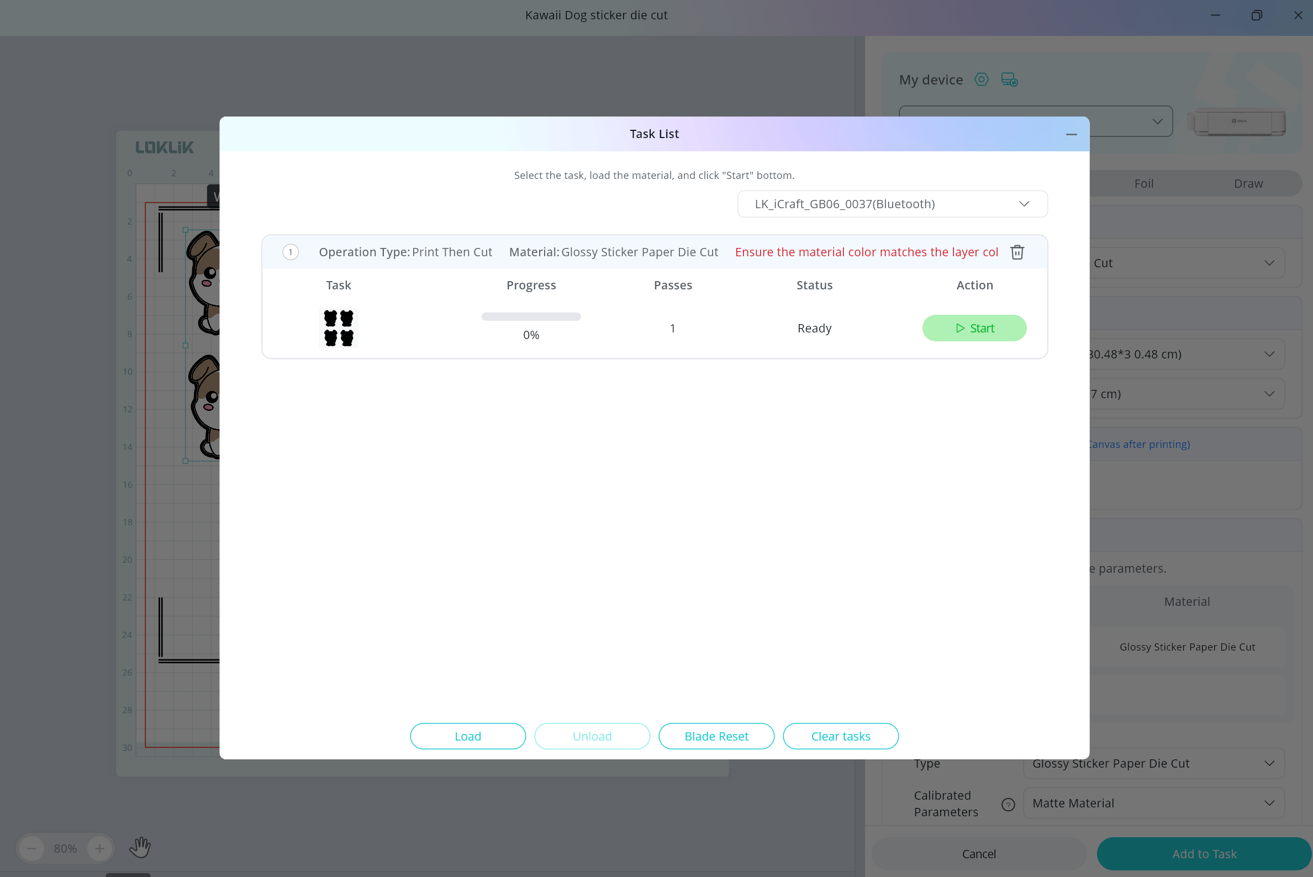Open the LK_iCraft Bluetooth device dropdown
This screenshot has height=877, width=1313.
pos(892,204)
